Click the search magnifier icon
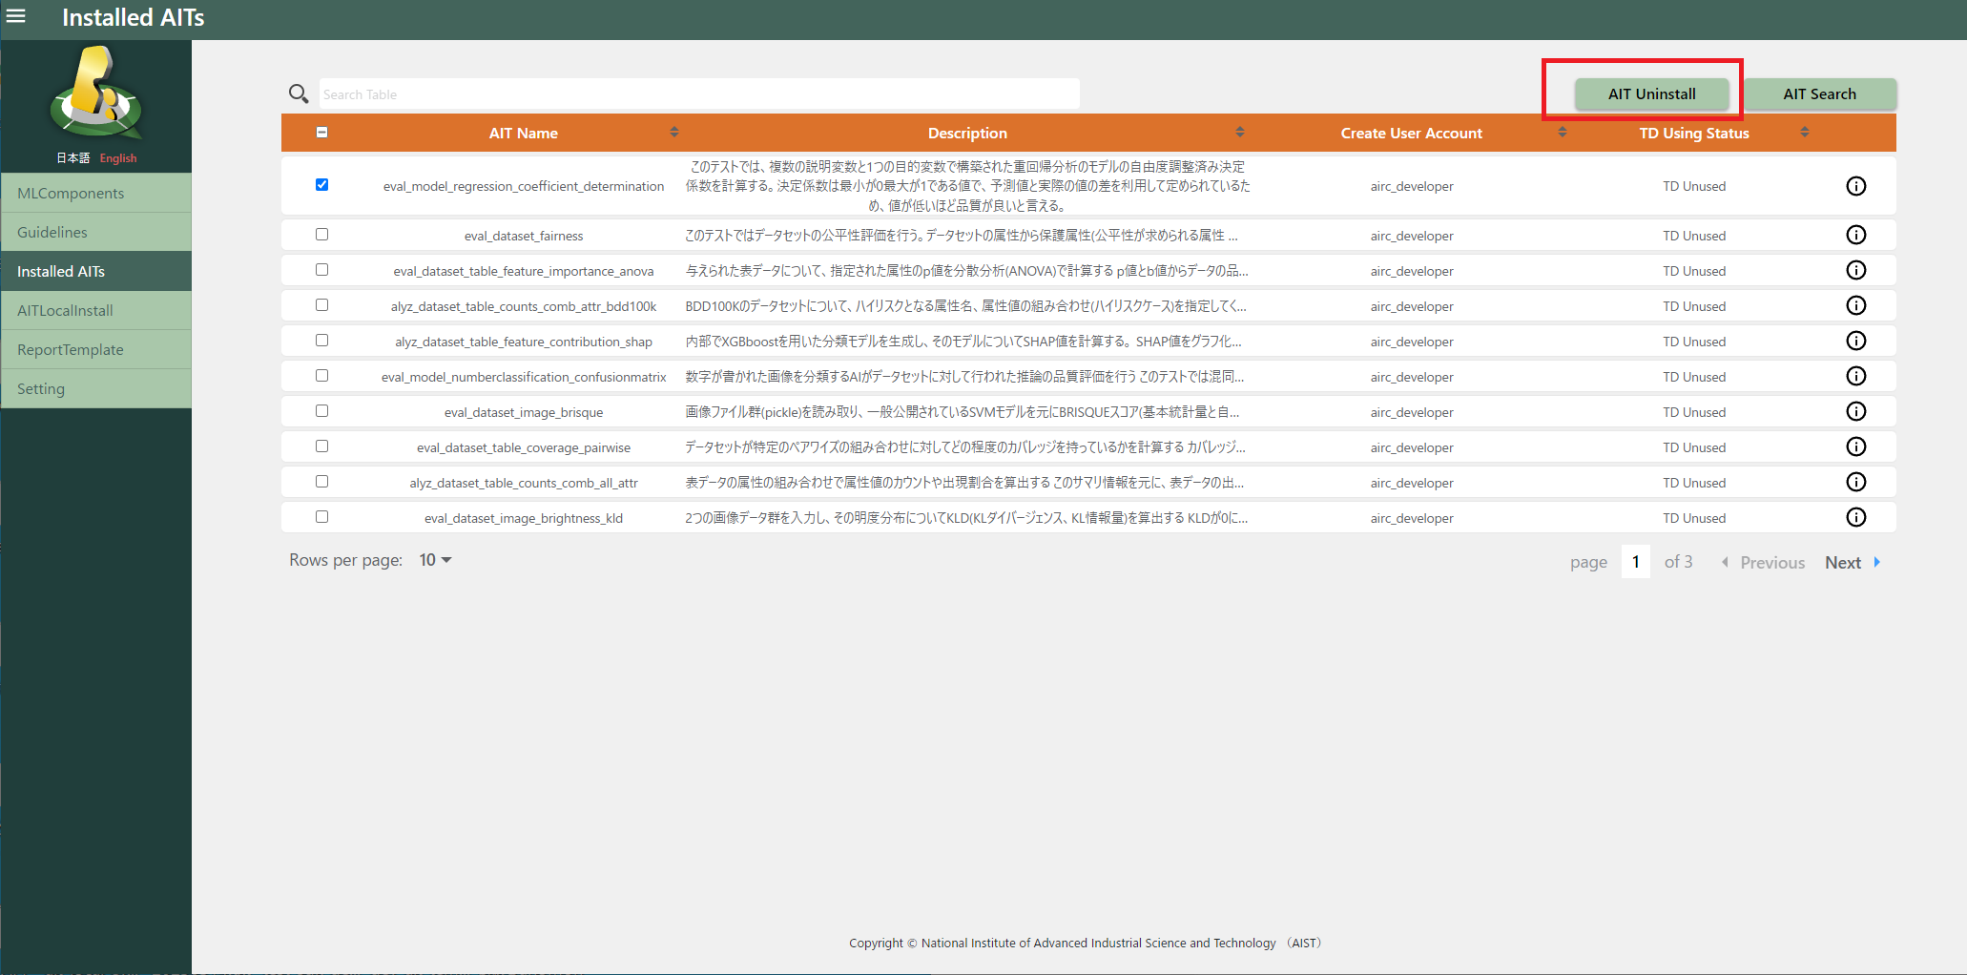The height and width of the screenshot is (975, 1967). click(x=299, y=93)
